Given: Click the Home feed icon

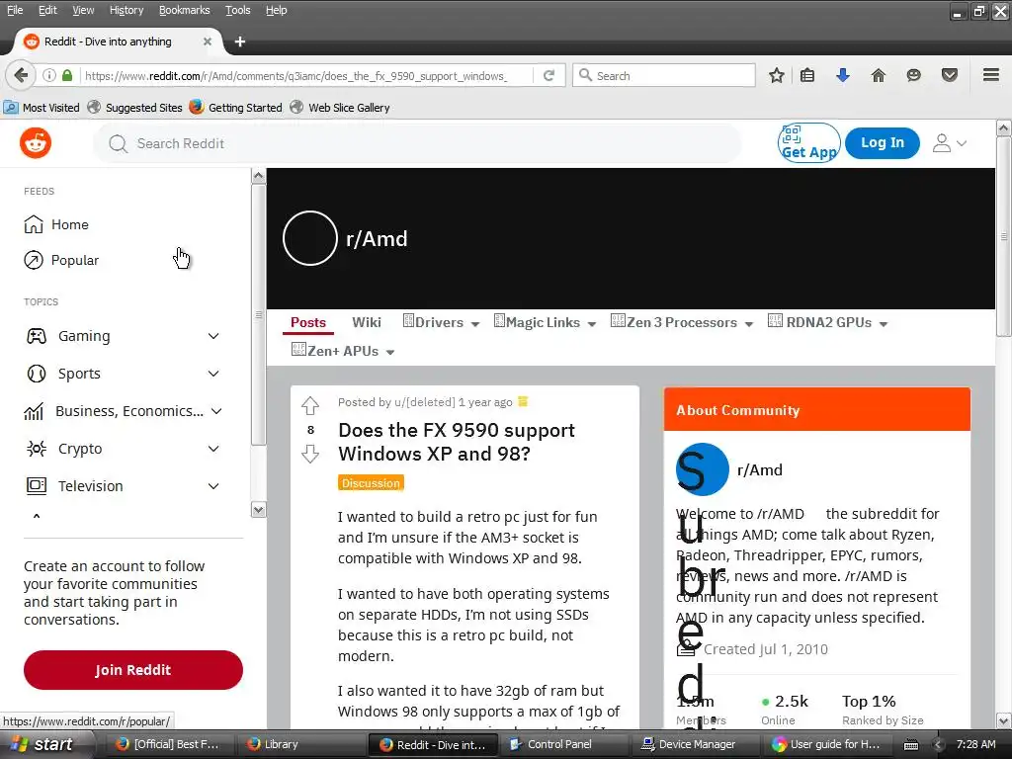Looking at the screenshot, I should click(x=33, y=224).
